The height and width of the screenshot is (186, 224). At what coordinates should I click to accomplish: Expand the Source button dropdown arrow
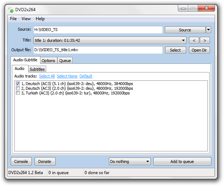pos(208,30)
